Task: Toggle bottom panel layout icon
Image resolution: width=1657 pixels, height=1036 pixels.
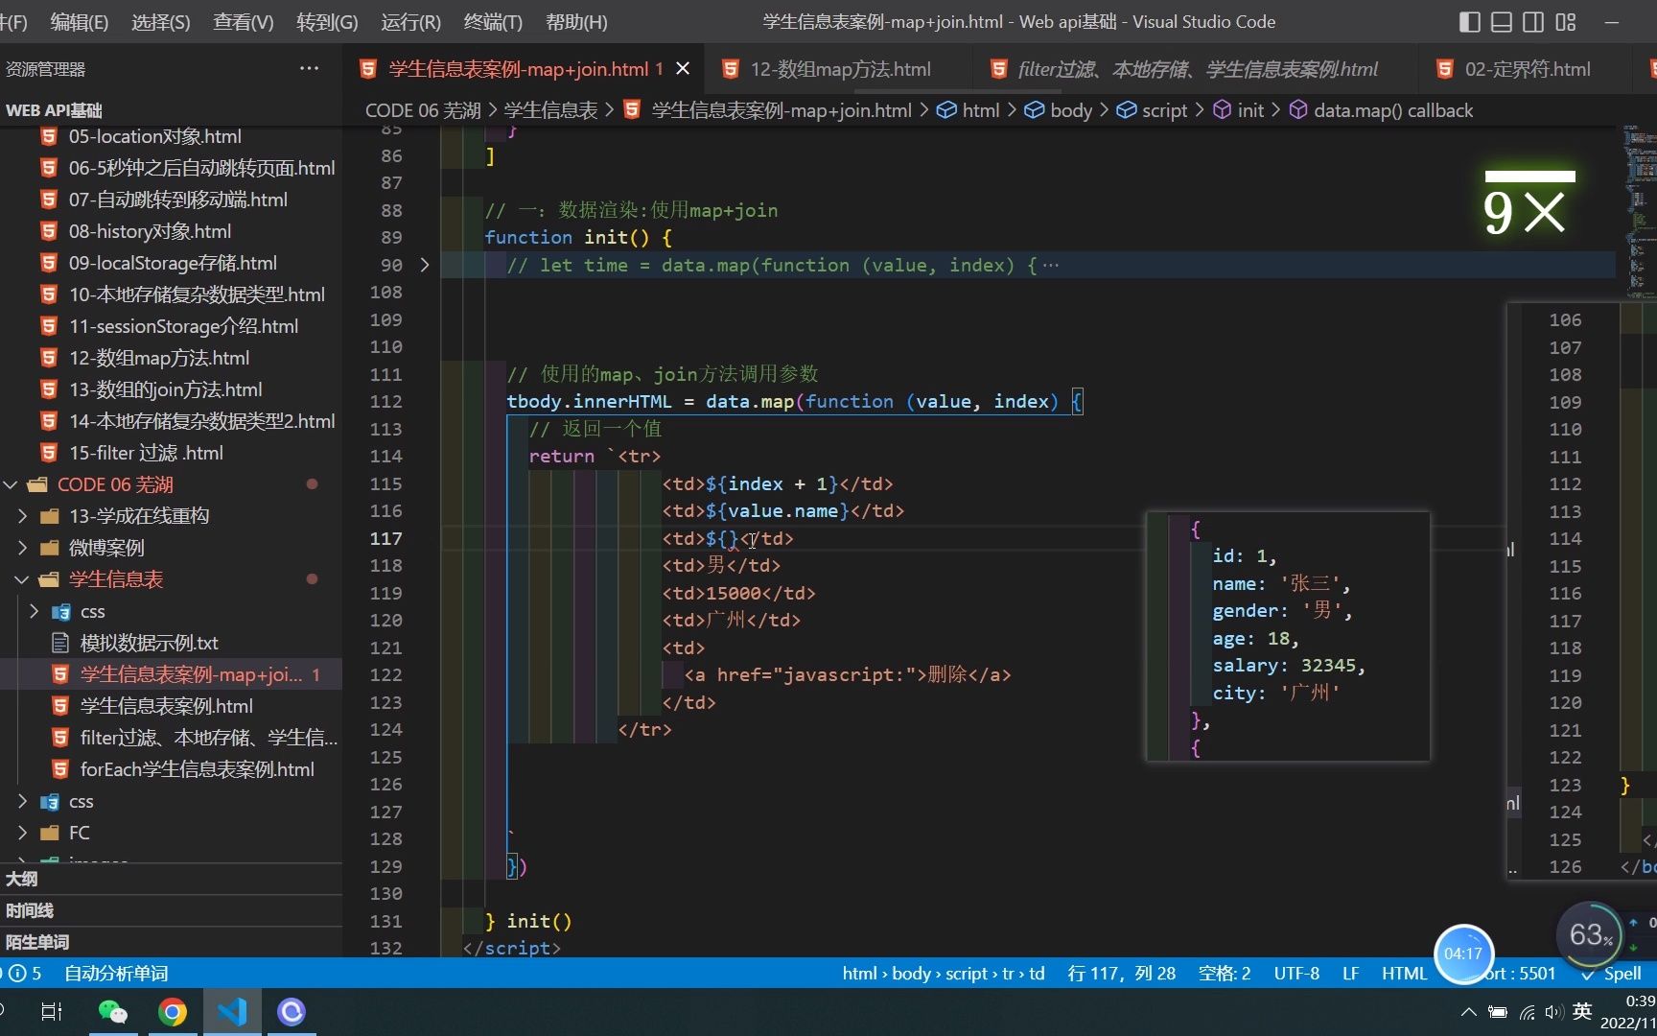Action: point(1502,21)
